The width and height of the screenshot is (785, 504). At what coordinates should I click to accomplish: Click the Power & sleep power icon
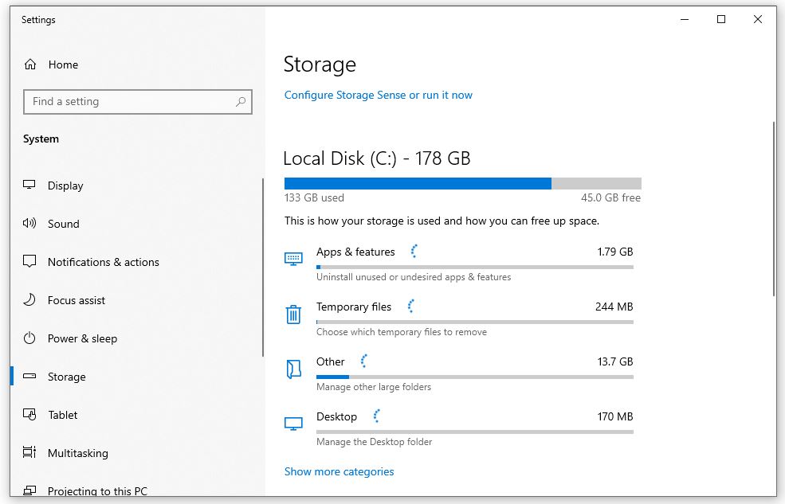pos(29,338)
